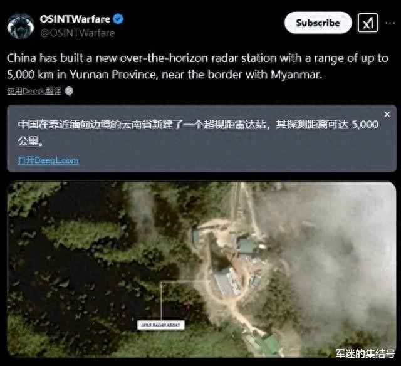Close the DeepL translation panel
401x366 pixels.
tap(387, 114)
